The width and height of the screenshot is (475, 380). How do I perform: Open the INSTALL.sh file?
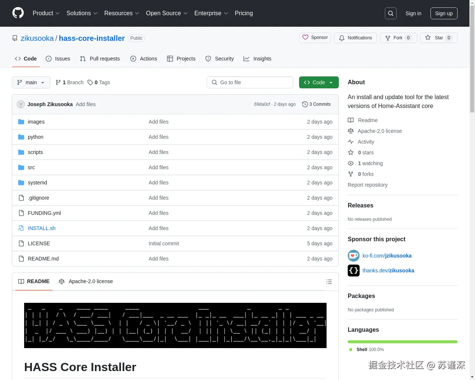click(42, 228)
